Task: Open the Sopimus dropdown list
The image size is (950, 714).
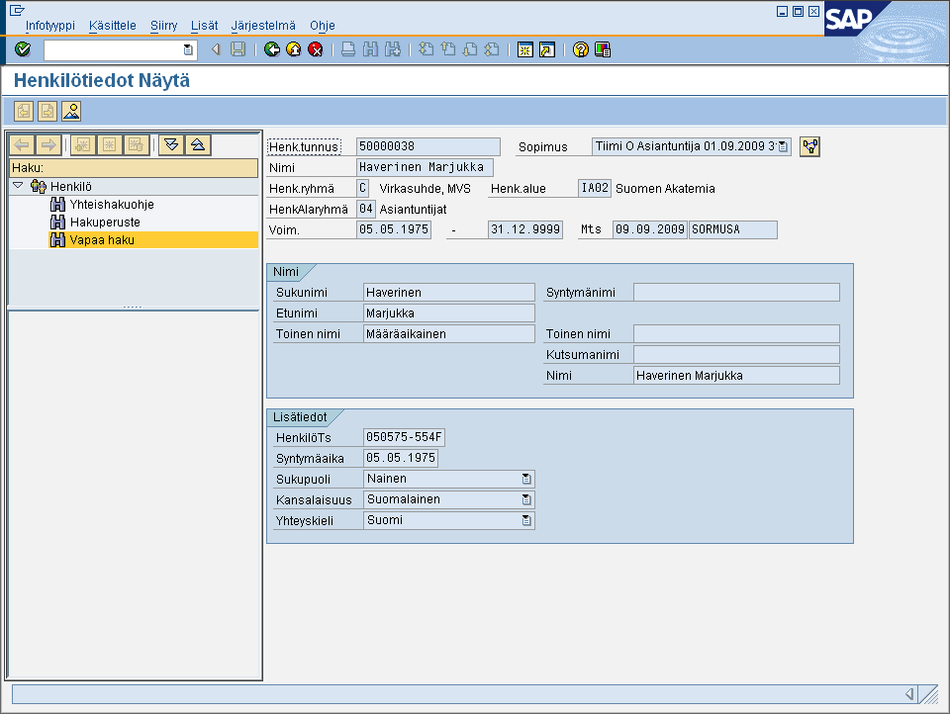Action: point(783,146)
